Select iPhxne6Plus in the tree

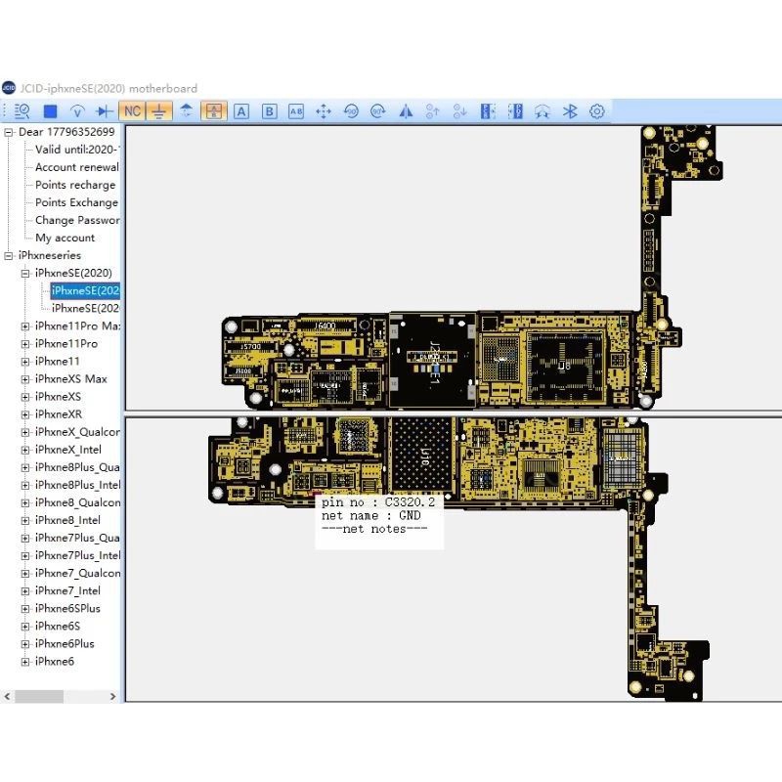tap(65, 644)
